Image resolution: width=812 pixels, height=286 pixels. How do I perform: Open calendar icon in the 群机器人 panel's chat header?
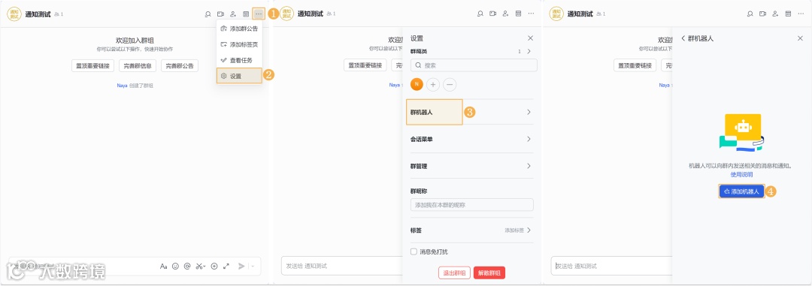(x=788, y=14)
